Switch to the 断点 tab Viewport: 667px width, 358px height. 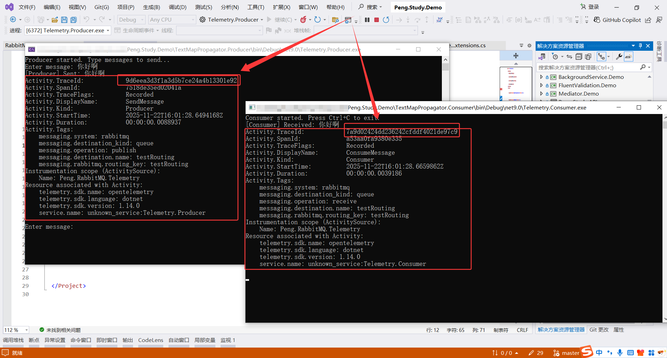34,340
